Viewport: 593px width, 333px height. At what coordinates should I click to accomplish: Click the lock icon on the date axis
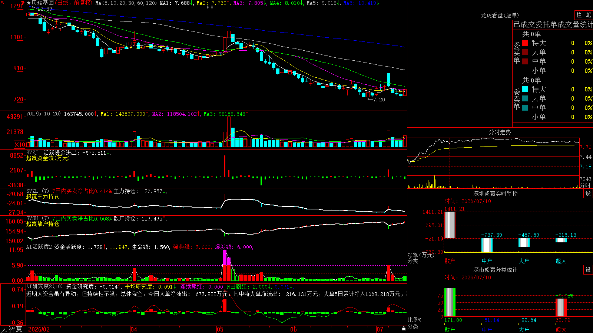click(404, 329)
